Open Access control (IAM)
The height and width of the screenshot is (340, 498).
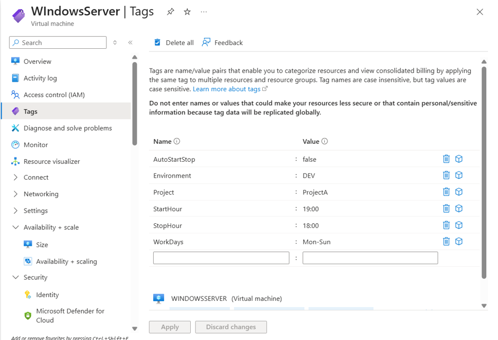[x=54, y=95]
